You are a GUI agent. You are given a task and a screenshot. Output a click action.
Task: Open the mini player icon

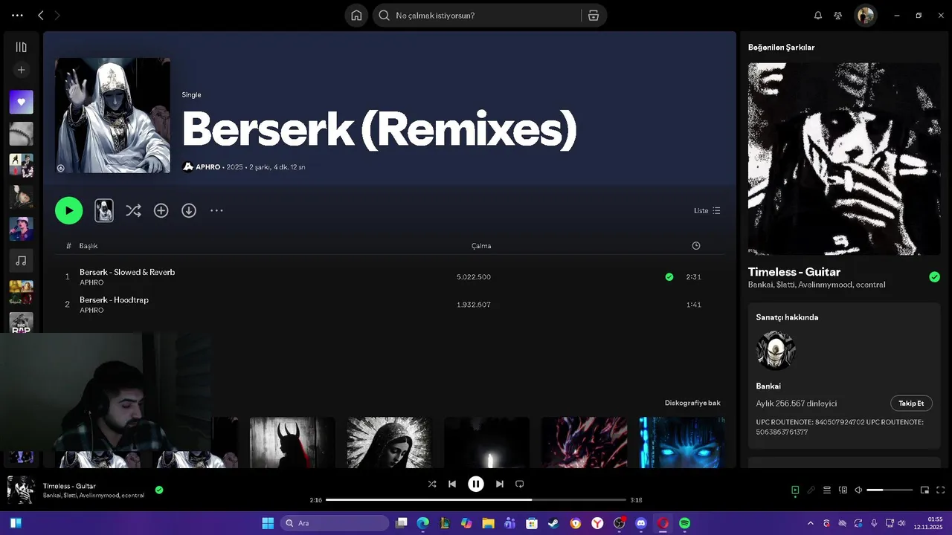click(924, 490)
